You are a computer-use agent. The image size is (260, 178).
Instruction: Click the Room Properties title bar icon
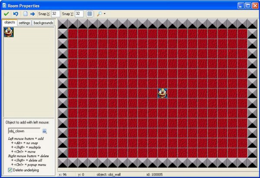point(4,6)
